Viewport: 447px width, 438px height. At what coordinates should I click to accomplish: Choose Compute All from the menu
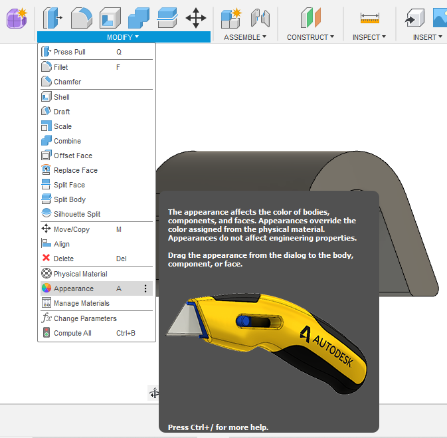[x=97, y=333]
